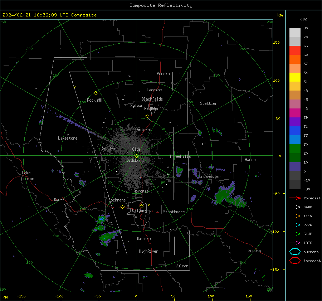
Task: Click the Airdrie label
Action: [141, 191]
